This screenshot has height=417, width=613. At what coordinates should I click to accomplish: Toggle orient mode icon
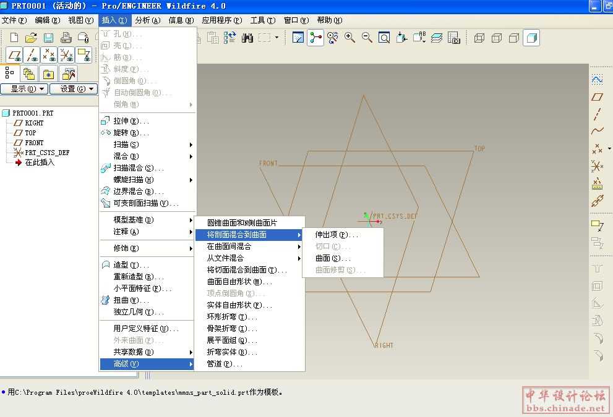[332, 38]
